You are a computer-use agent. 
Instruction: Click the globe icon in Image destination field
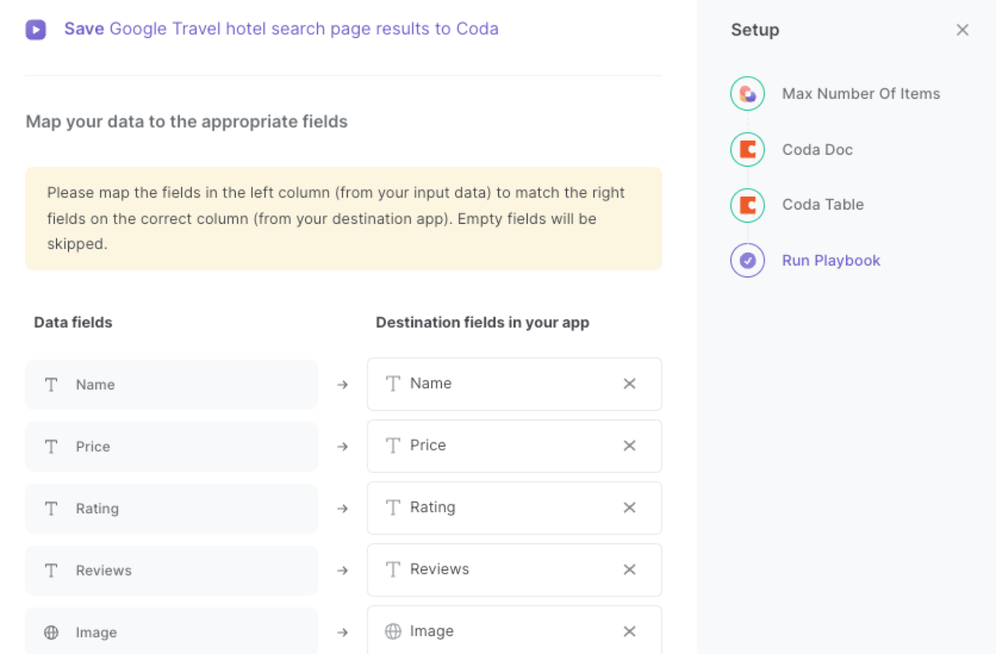point(393,631)
